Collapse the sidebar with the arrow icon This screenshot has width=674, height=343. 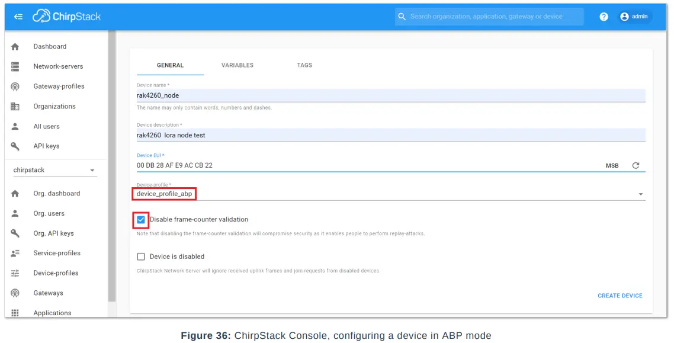tap(18, 16)
